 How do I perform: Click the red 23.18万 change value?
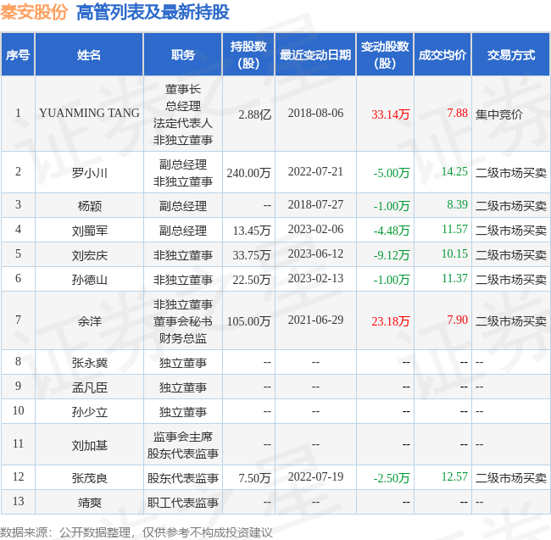point(391,321)
